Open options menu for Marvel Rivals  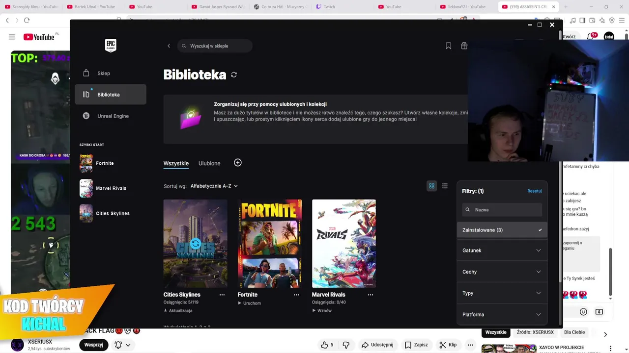371,295
